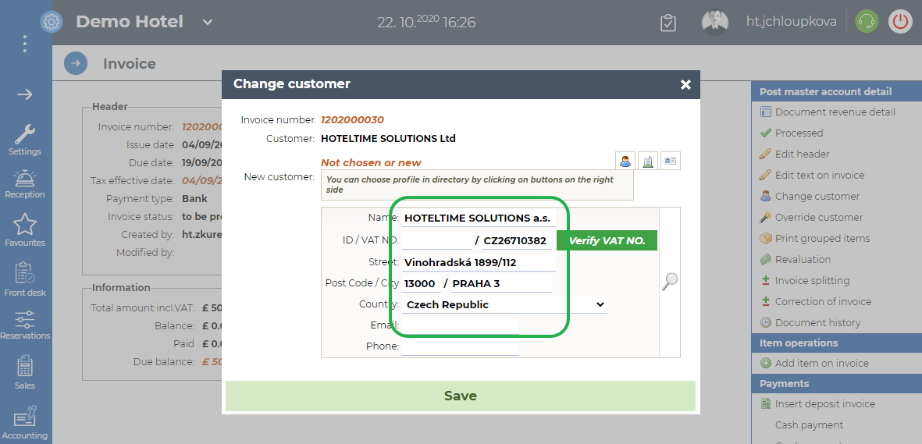Open Accounting in the sidebar

pyautogui.click(x=25, y=422)
